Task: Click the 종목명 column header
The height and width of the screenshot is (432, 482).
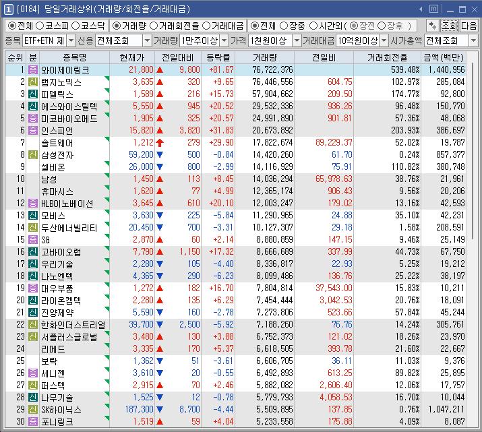Action: pyautogui.click(x=74, y=57)
